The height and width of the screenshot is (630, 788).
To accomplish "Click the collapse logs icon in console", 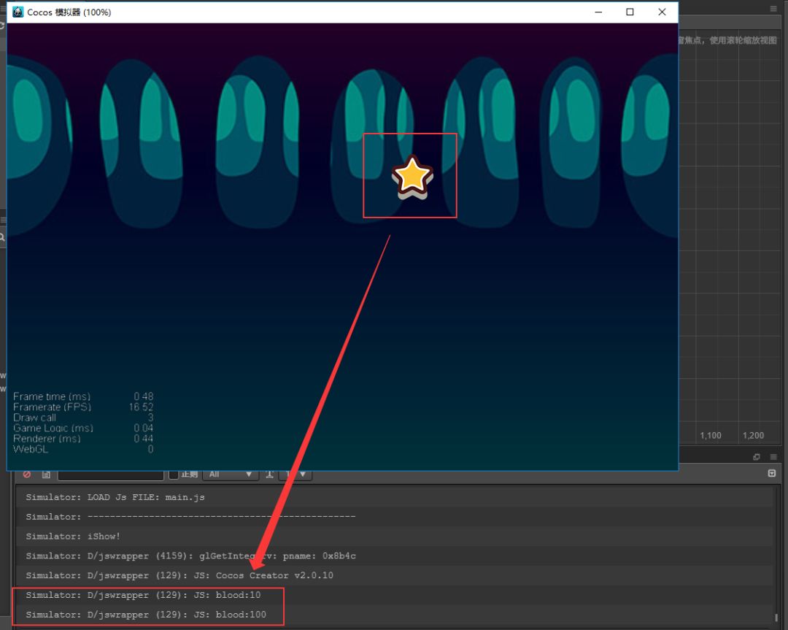I will (772, 473).
